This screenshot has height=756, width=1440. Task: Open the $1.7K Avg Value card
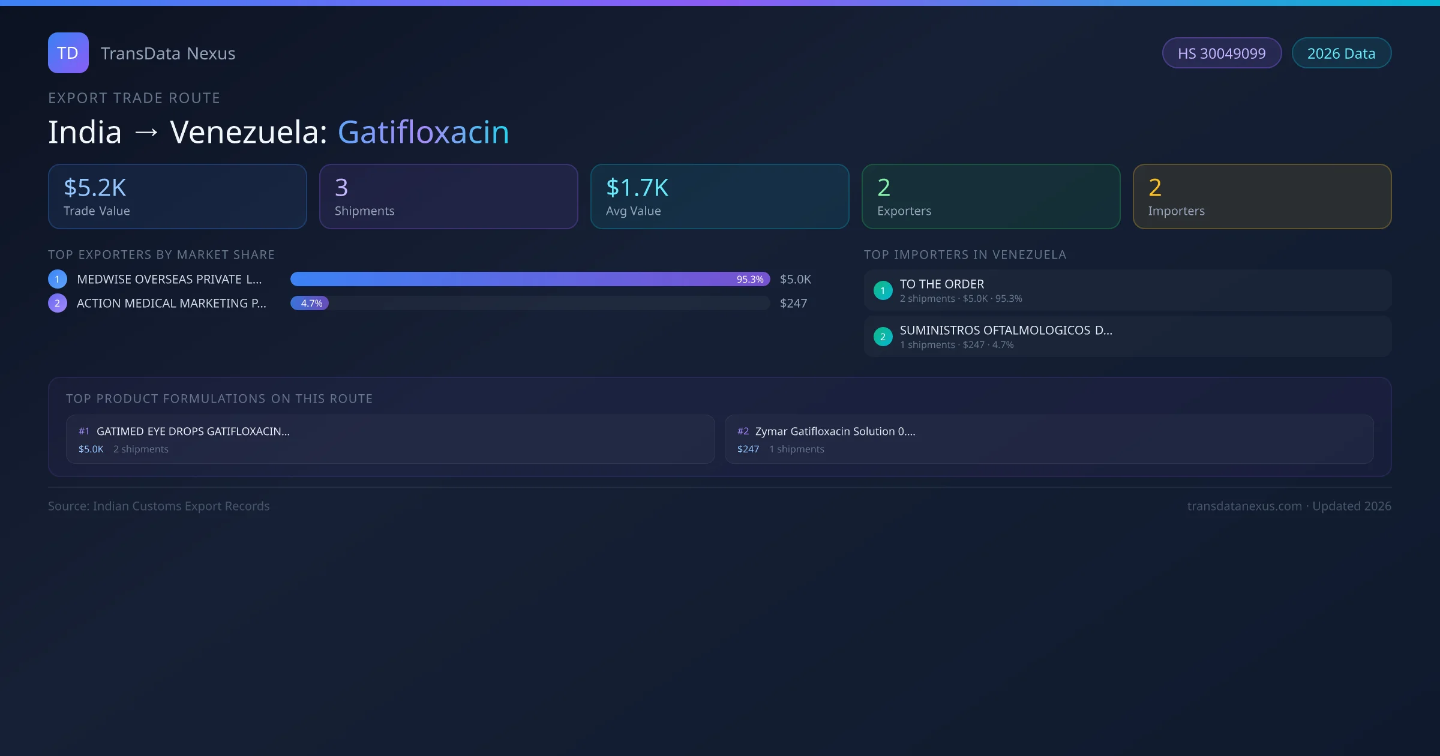719,197
